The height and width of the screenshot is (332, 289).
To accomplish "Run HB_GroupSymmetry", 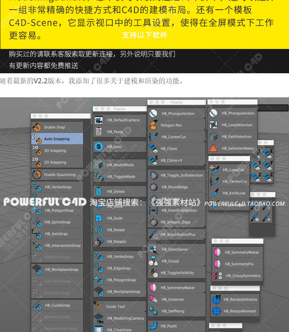I will [x=237, y=276].
